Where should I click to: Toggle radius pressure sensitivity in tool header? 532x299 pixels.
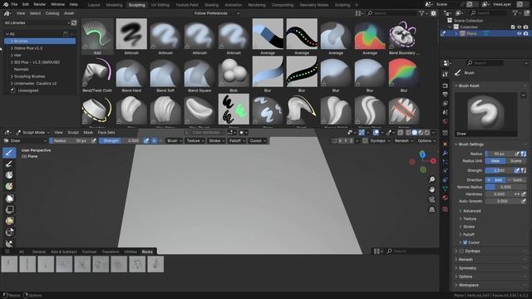(x=94, y=140)
